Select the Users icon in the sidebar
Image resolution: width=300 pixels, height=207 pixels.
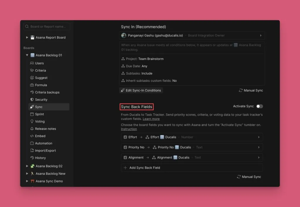click(32, 63)
